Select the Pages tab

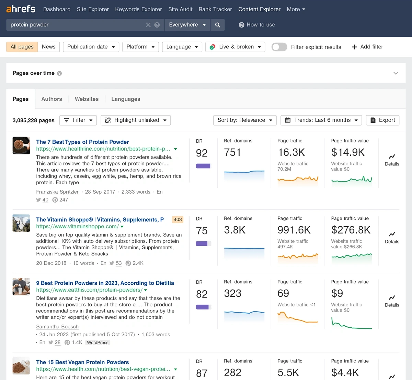(x=21, y=99)
